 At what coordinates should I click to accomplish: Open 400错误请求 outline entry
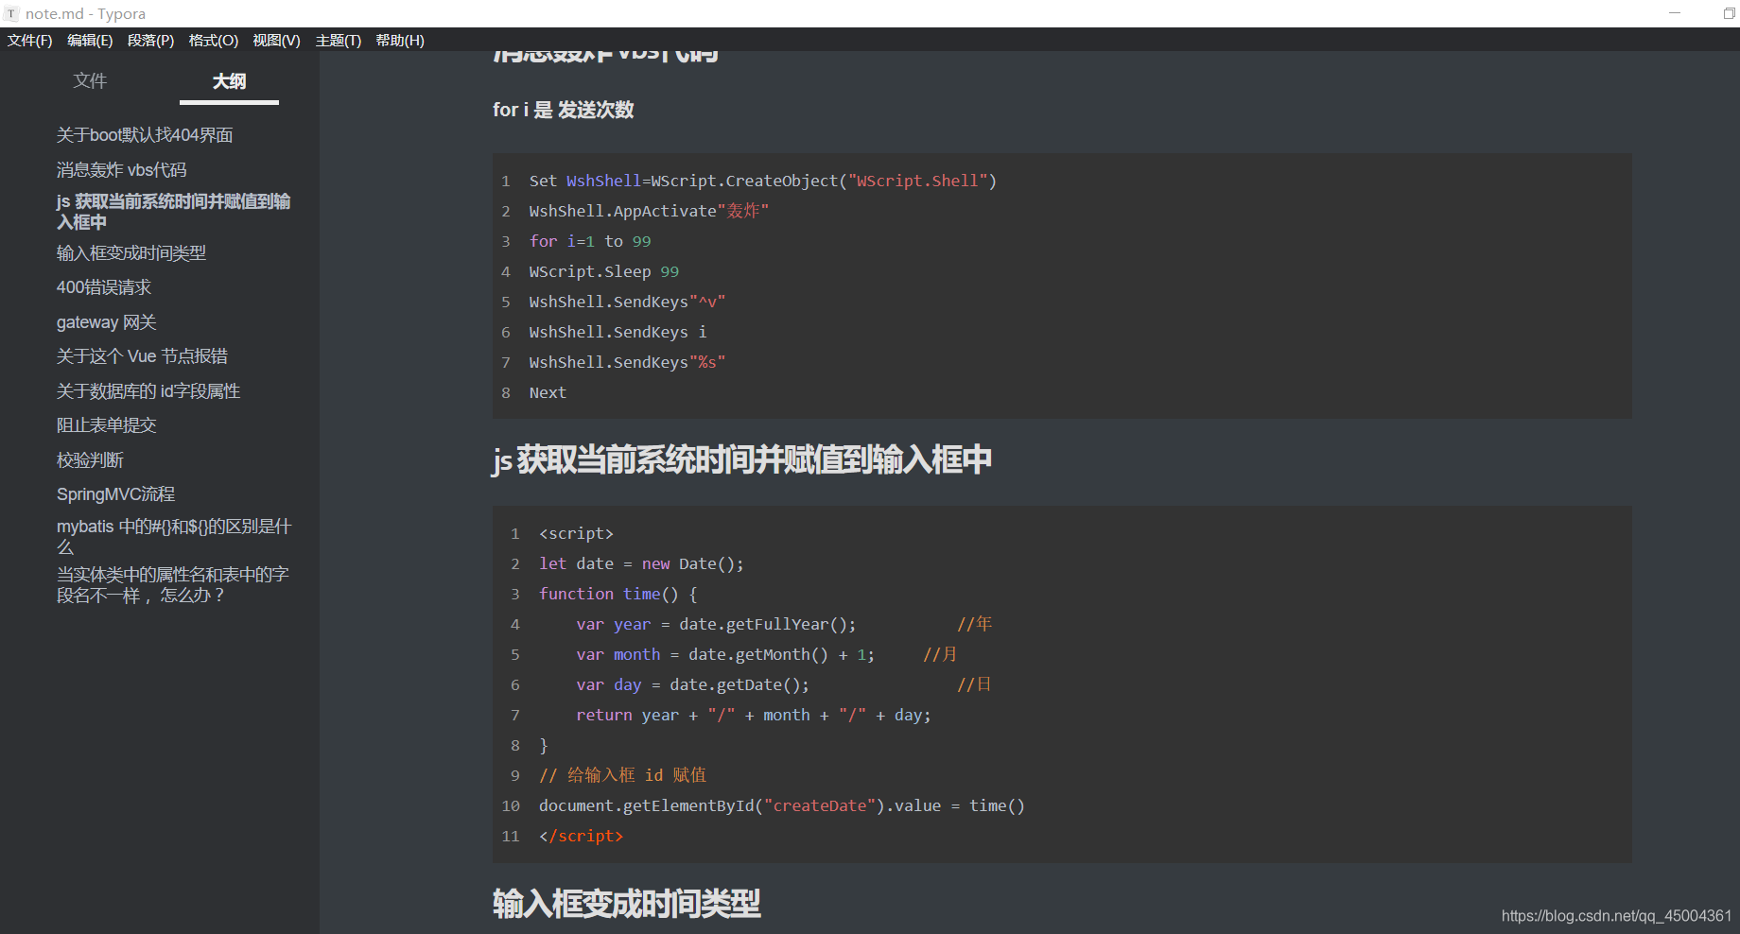pos(104,287)
